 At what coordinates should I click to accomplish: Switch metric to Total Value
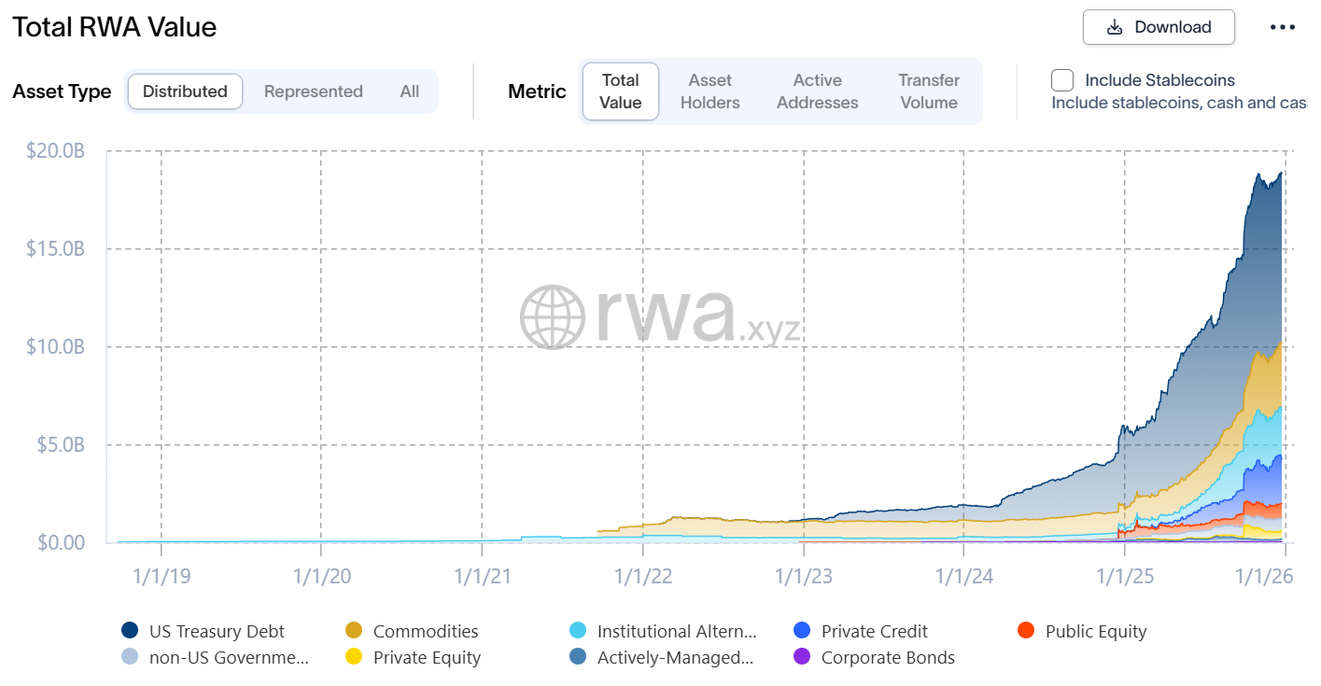coord(621,91)
